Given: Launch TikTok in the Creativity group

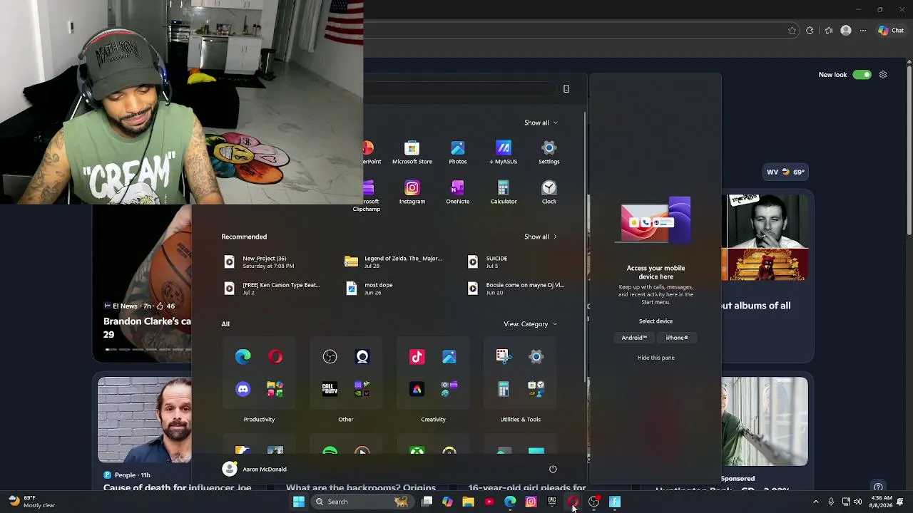Looking at the screenshot, I should [417, 356].
